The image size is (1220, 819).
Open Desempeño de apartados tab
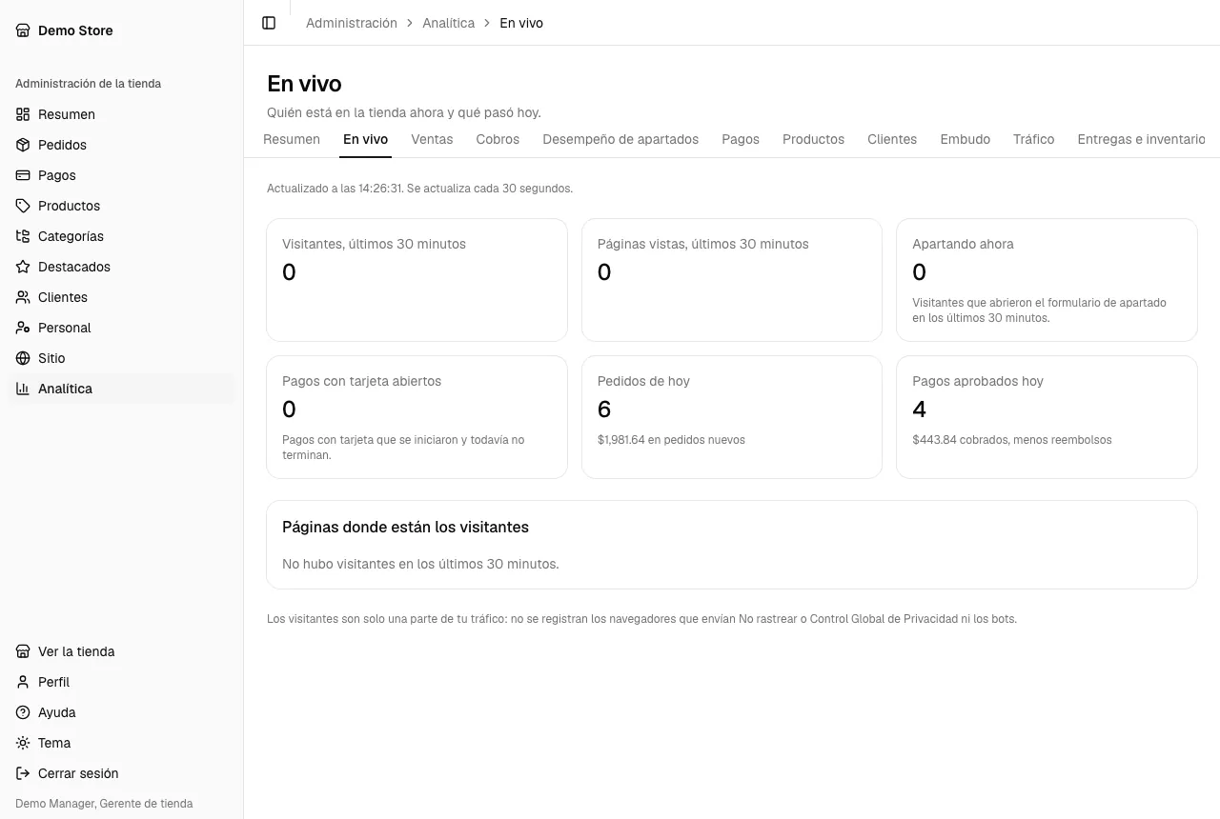click(x=620, y=139)
